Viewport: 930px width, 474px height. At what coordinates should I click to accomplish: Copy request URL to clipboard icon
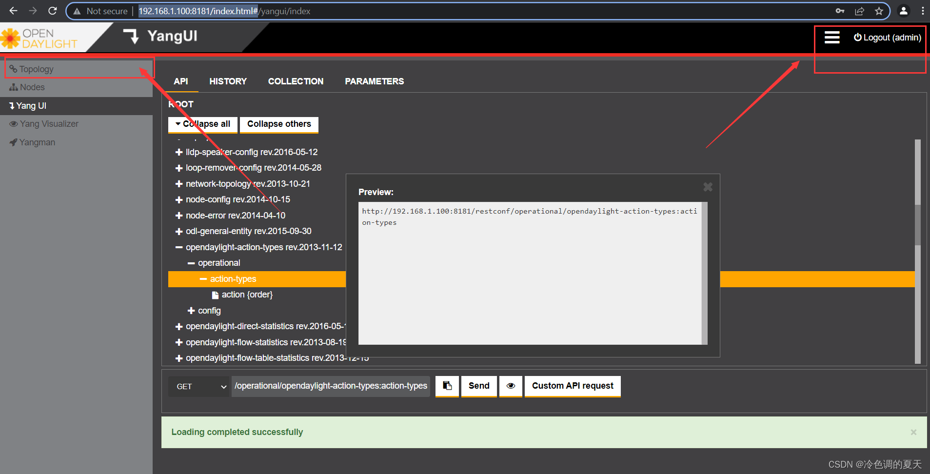point(447,386)
